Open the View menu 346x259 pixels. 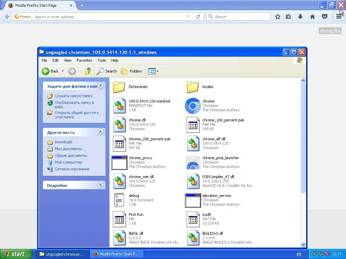click(68, 60)
